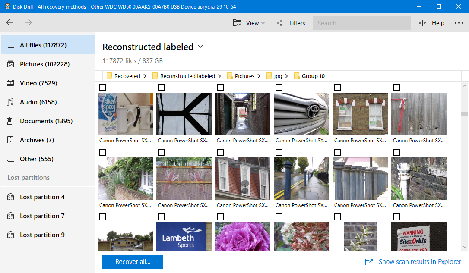Tick the checkbox above the Toyota grille photo
469x273 pixels.
click(x=279, y=88)
